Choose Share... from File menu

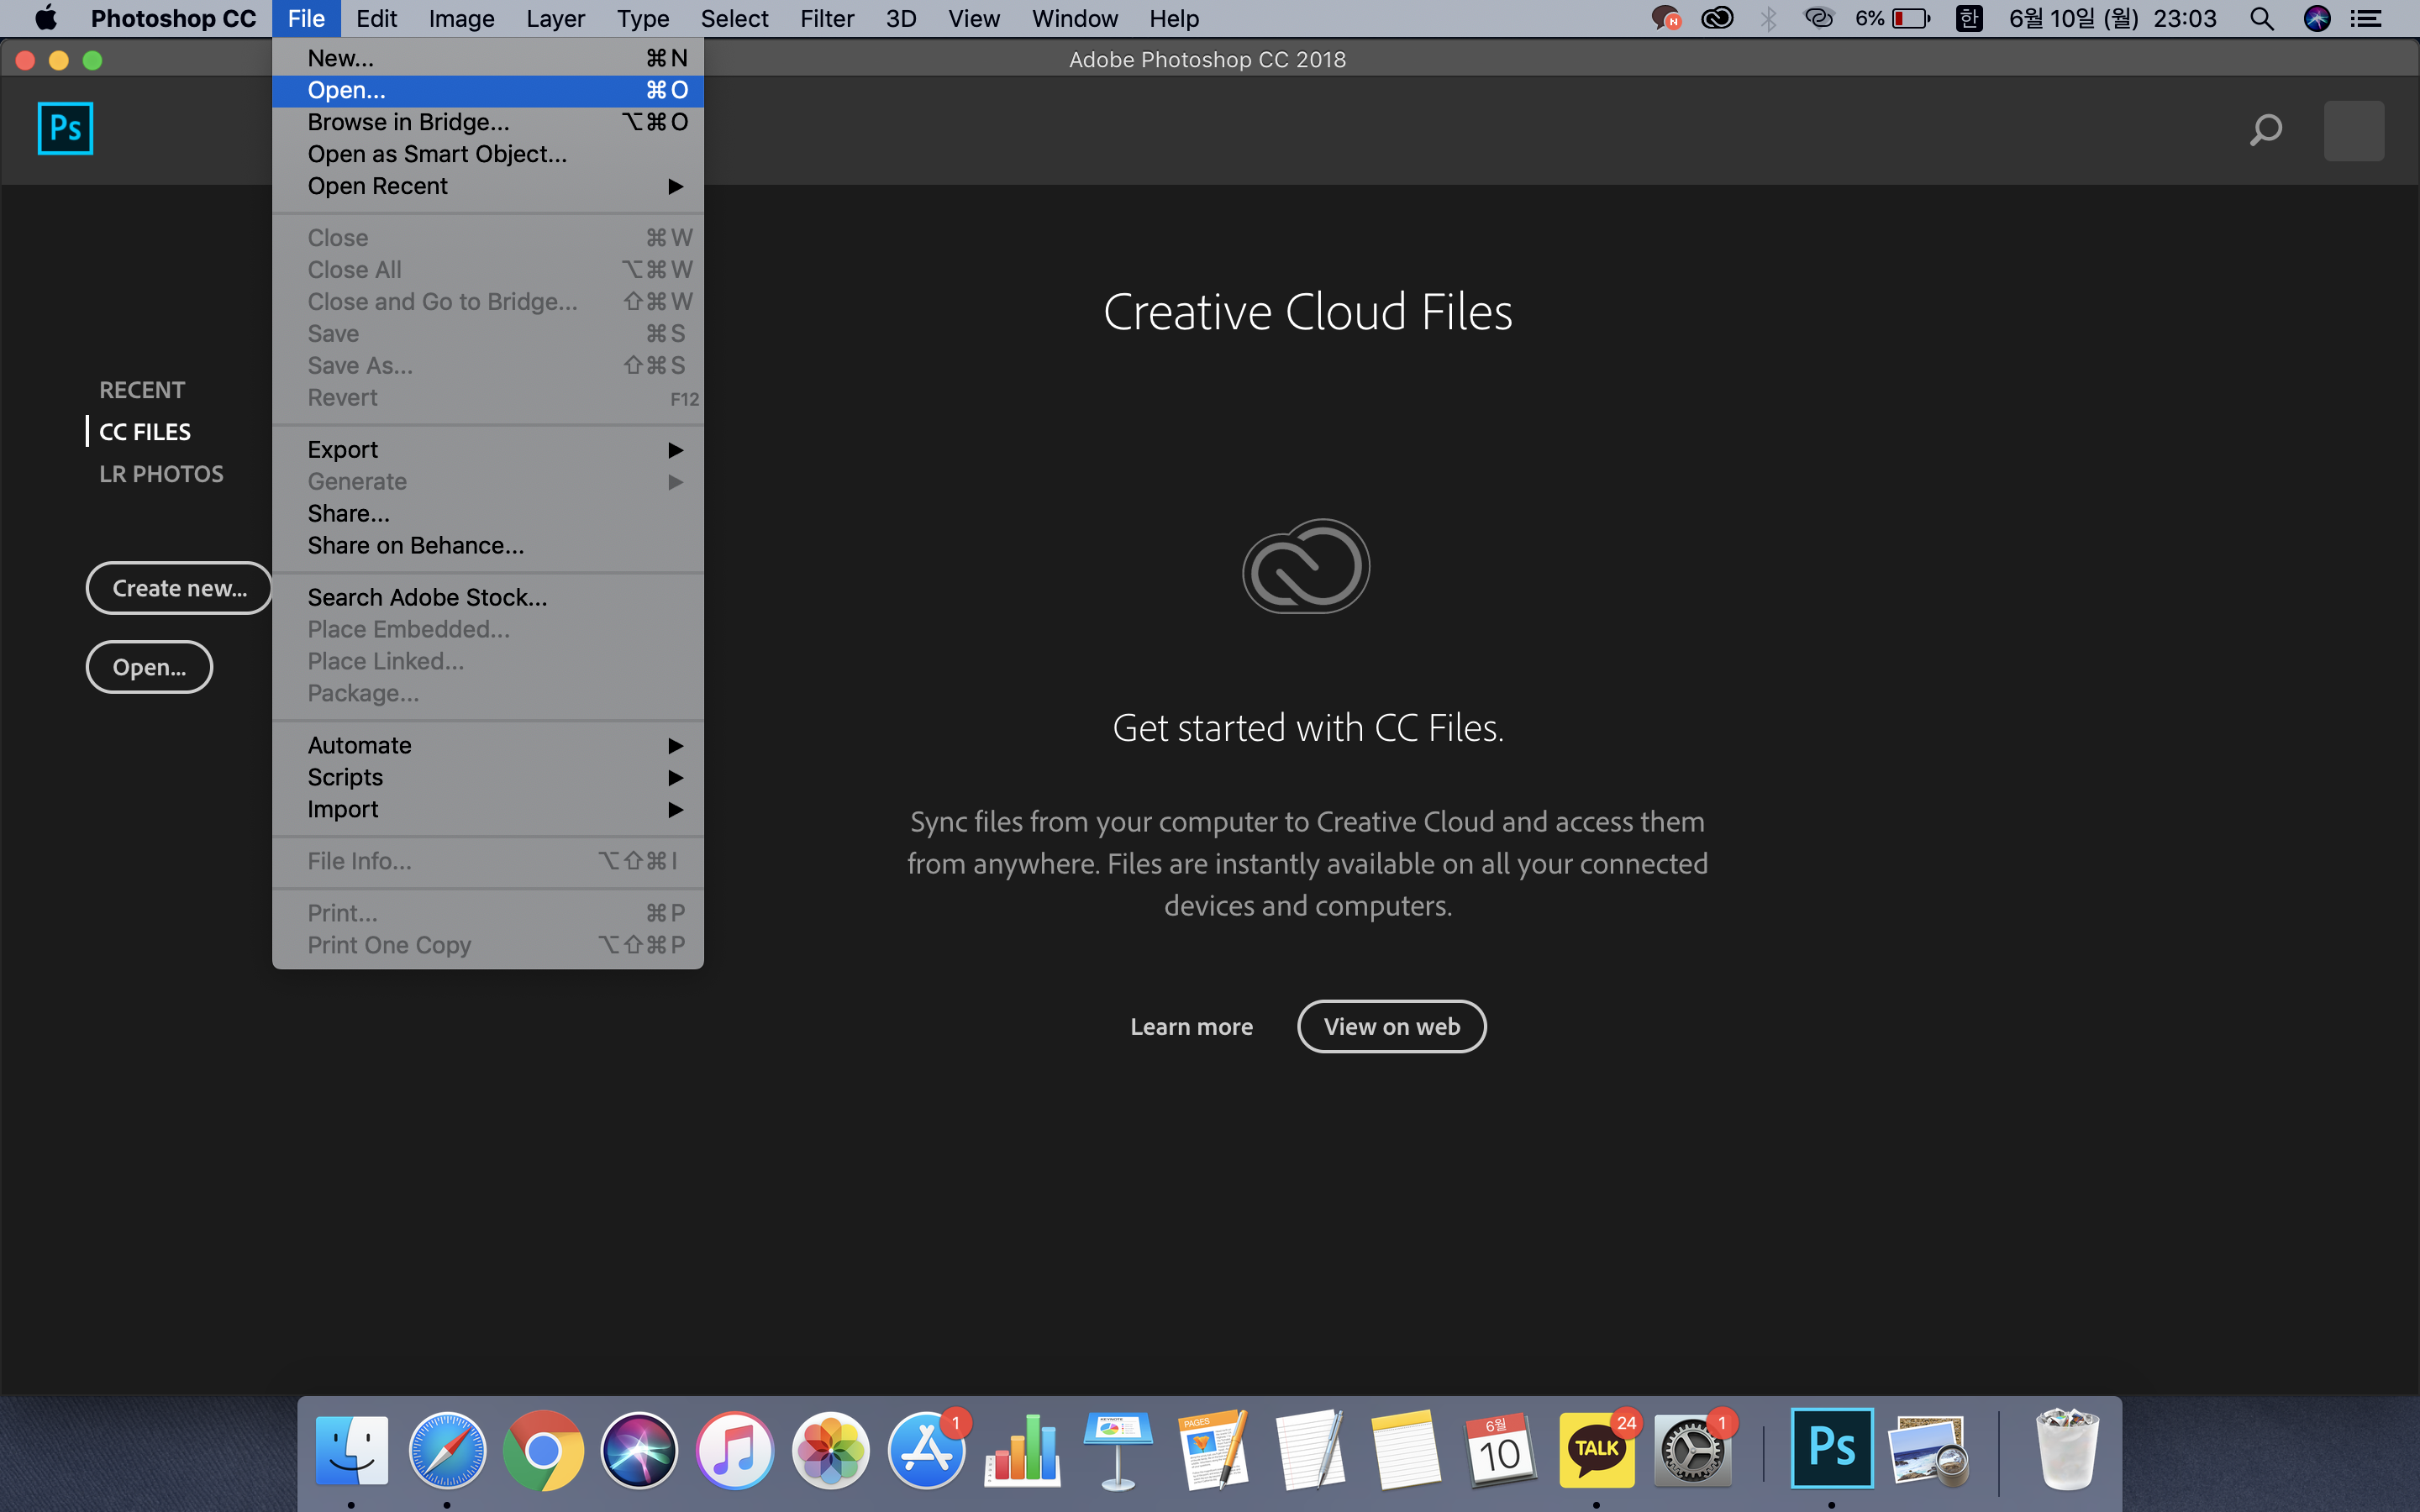pyautogui.click(x=488, y=514)
